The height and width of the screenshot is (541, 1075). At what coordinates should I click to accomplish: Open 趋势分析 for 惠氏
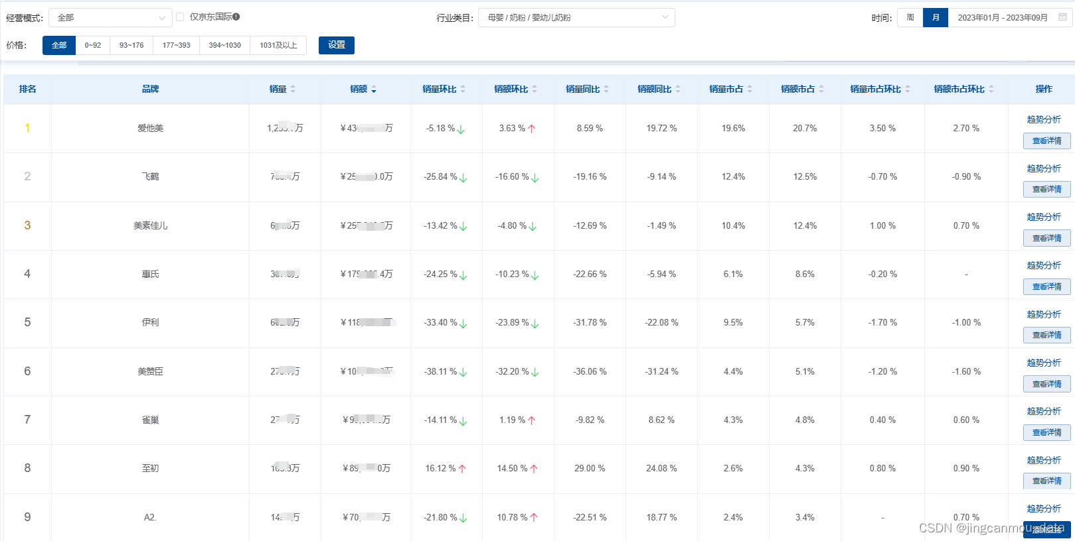[x=1044, y=265]
